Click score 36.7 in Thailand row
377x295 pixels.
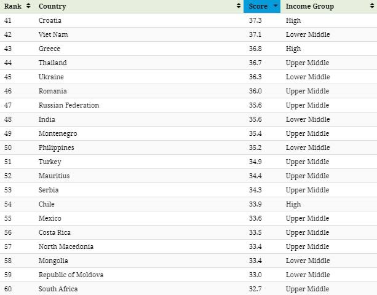point(255,63)
